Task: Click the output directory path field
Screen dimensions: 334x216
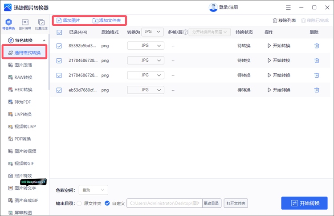Action: [164, 203]
